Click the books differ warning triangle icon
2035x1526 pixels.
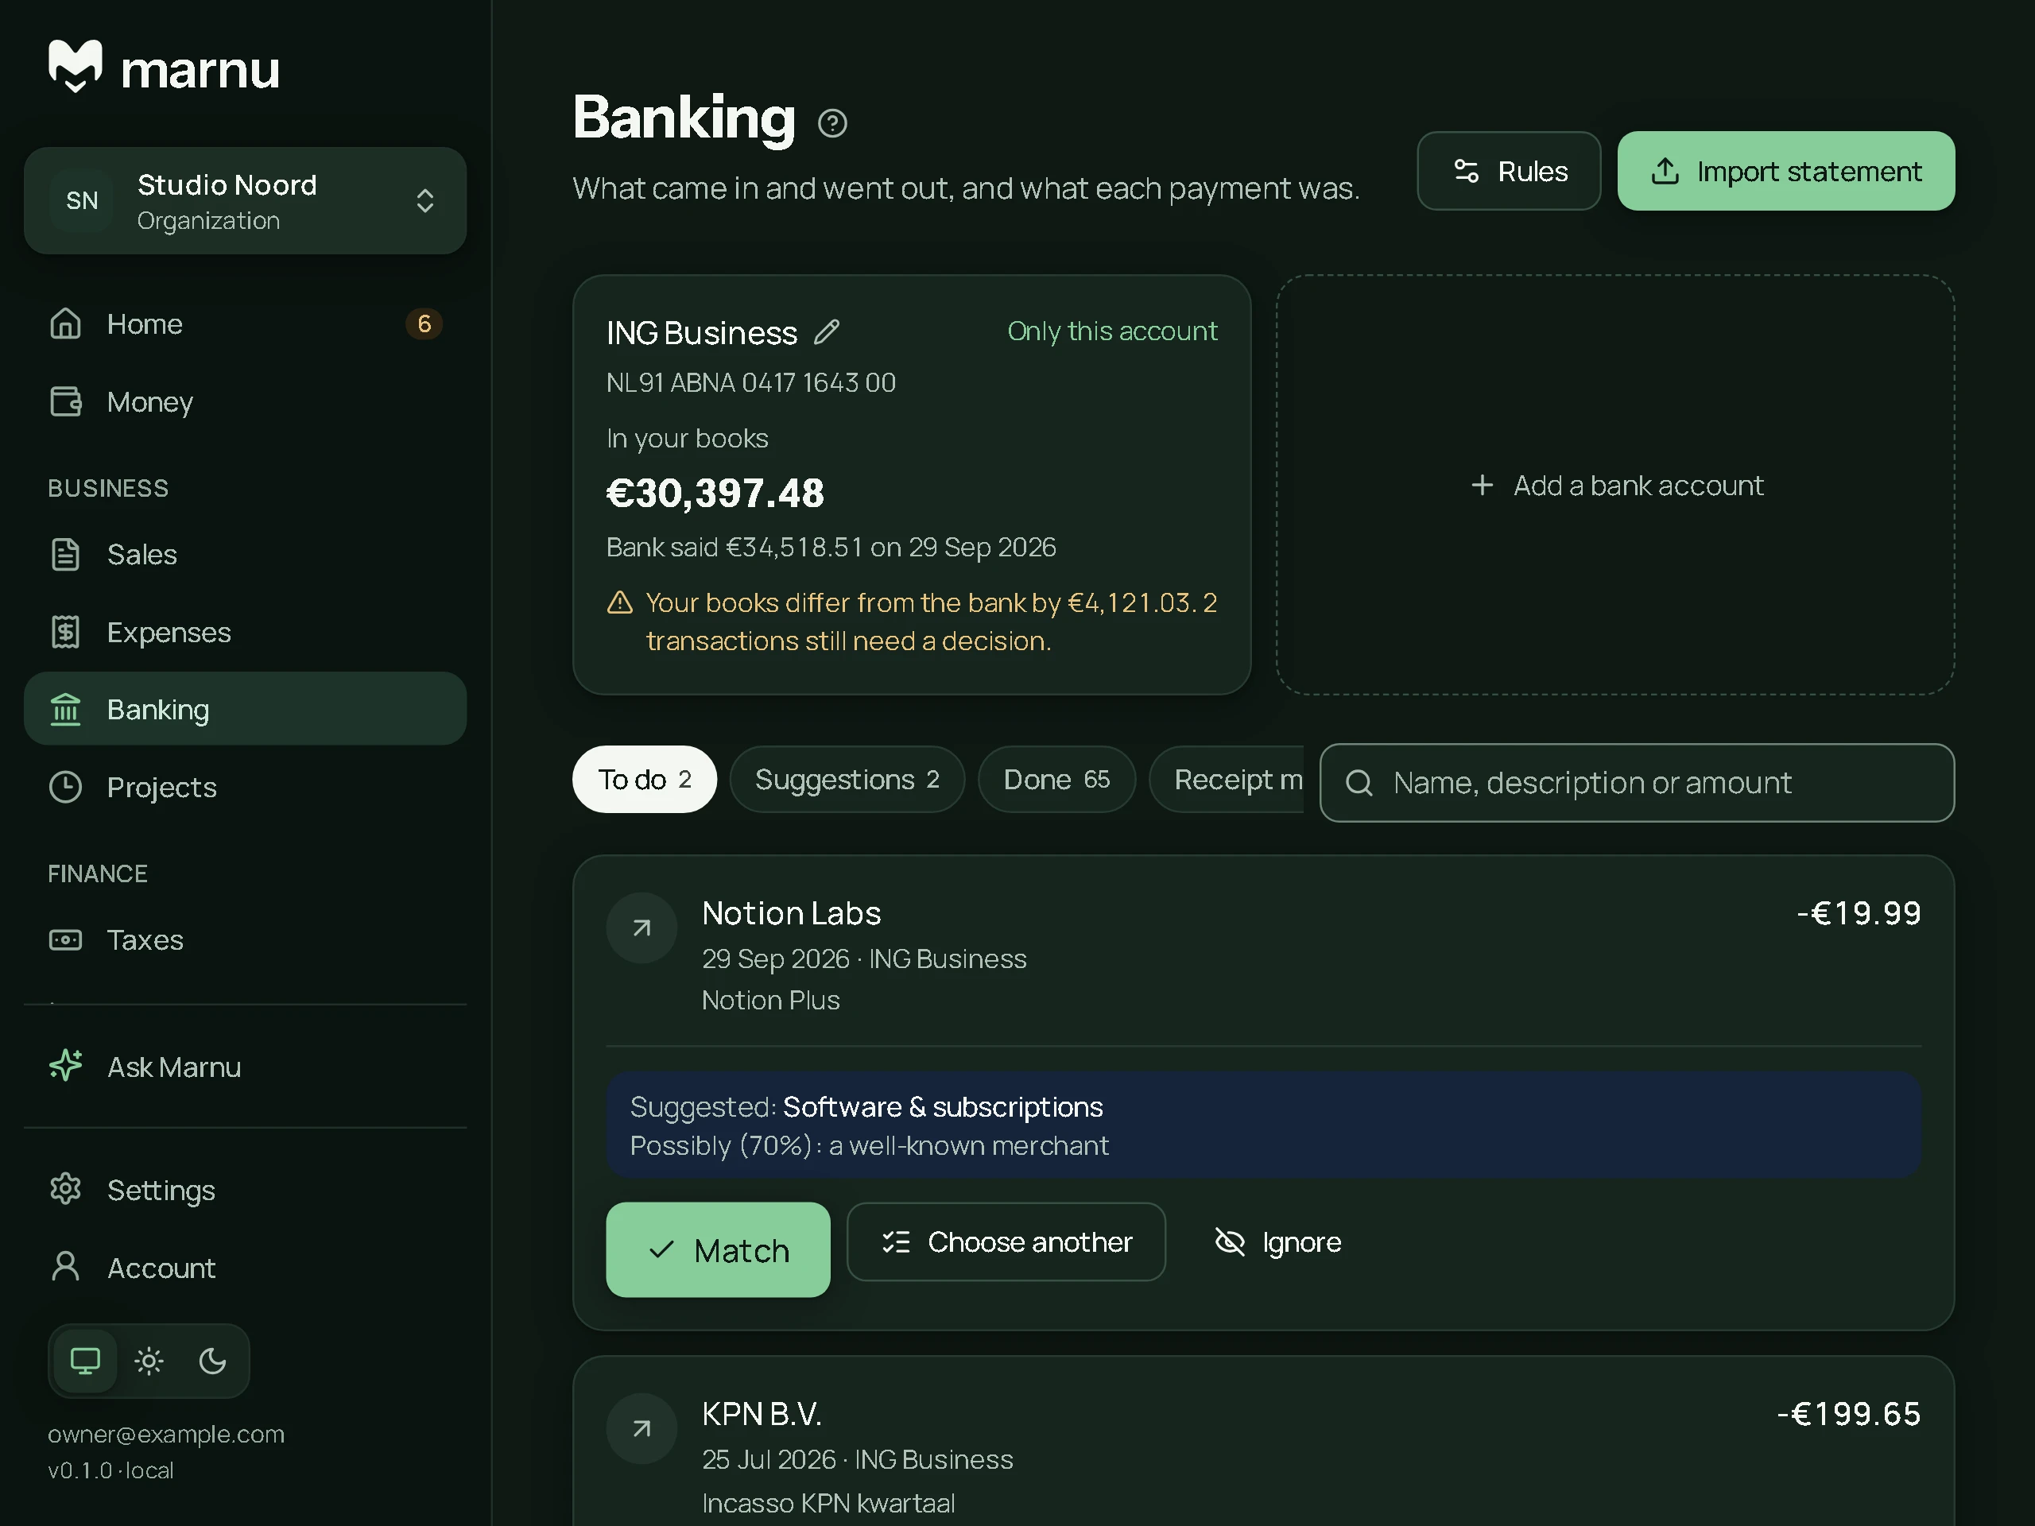tap(620, 602)
